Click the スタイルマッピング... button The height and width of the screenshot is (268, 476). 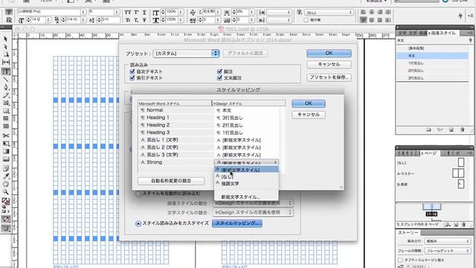tap(237, 223)
